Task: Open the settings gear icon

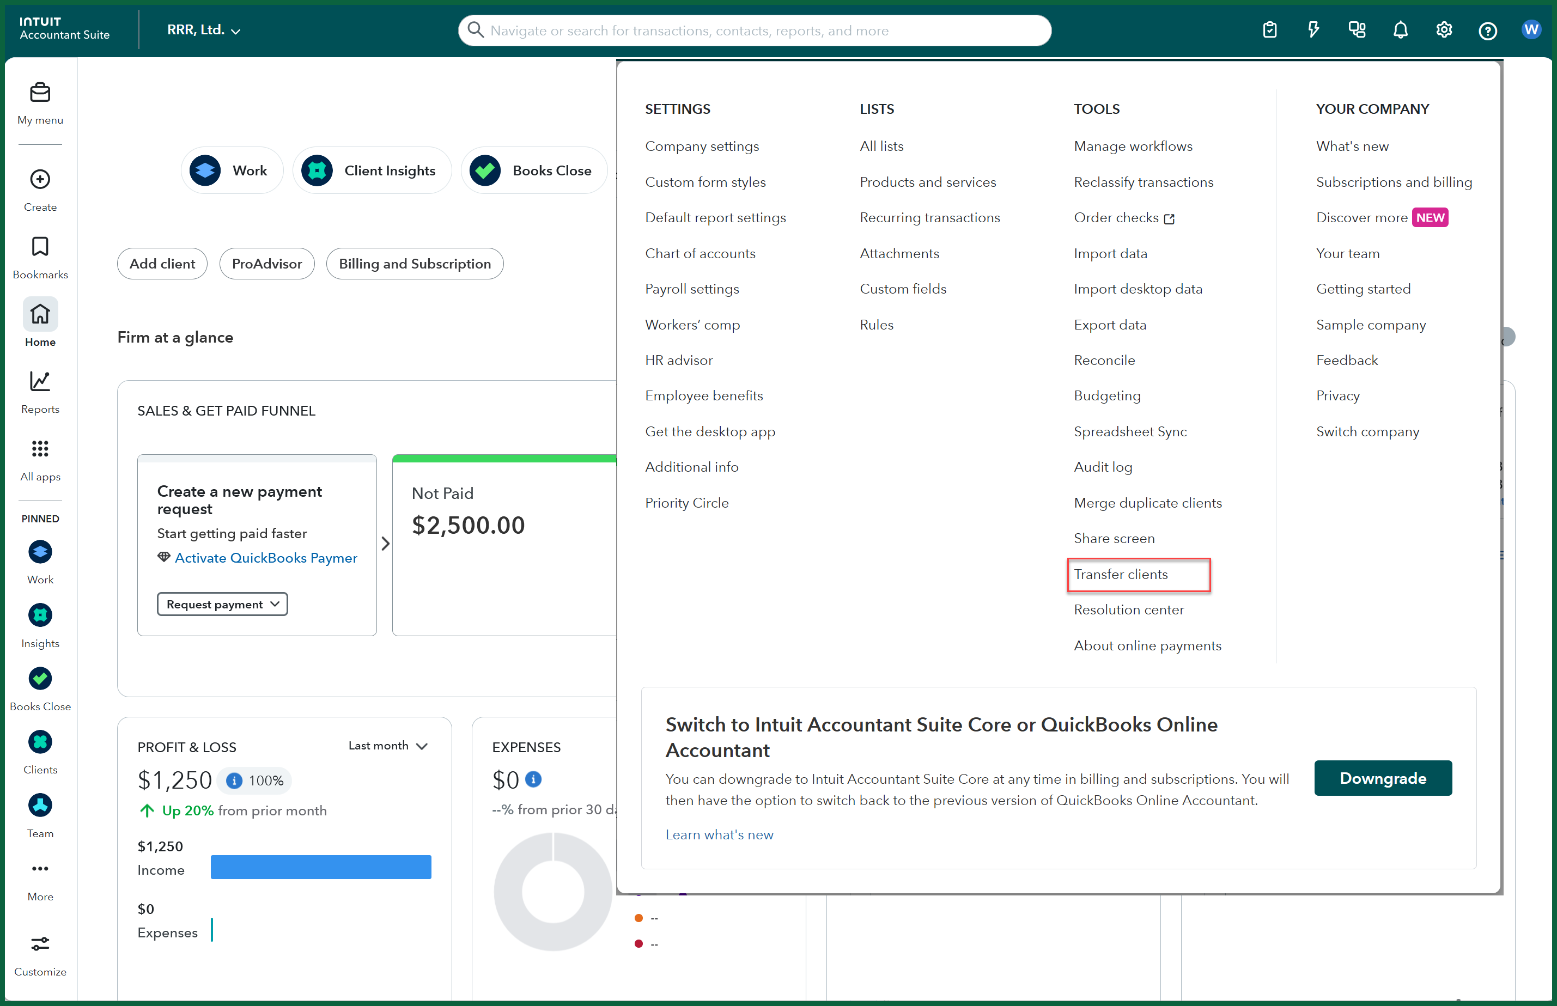Action: tap(1443, 30)
